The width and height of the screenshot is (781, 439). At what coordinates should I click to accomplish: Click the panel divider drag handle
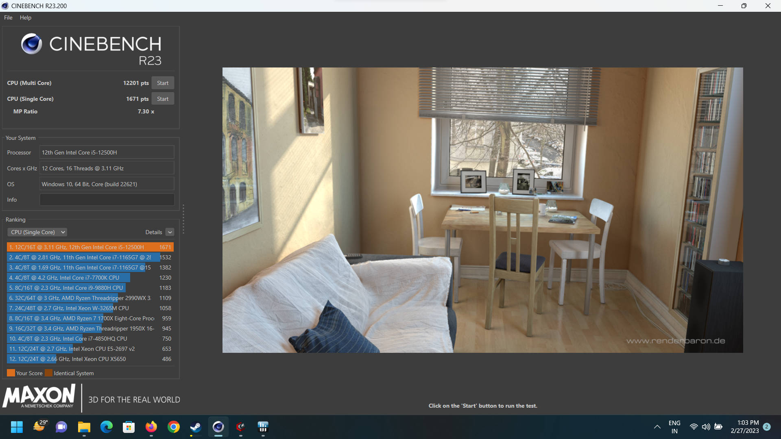click(183, 219)
